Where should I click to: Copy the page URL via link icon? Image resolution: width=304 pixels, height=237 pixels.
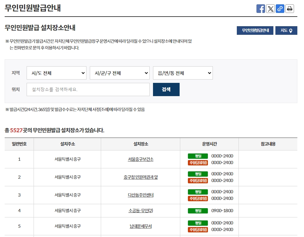click(x=280, y=9)
